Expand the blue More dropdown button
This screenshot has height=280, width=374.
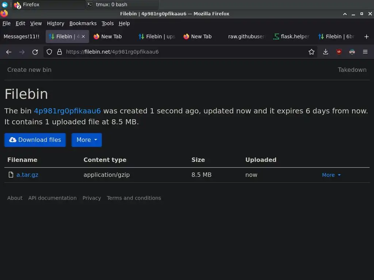pos(87,140)
